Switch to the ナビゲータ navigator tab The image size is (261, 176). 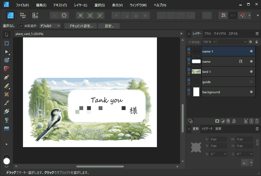tap(207, 129)
